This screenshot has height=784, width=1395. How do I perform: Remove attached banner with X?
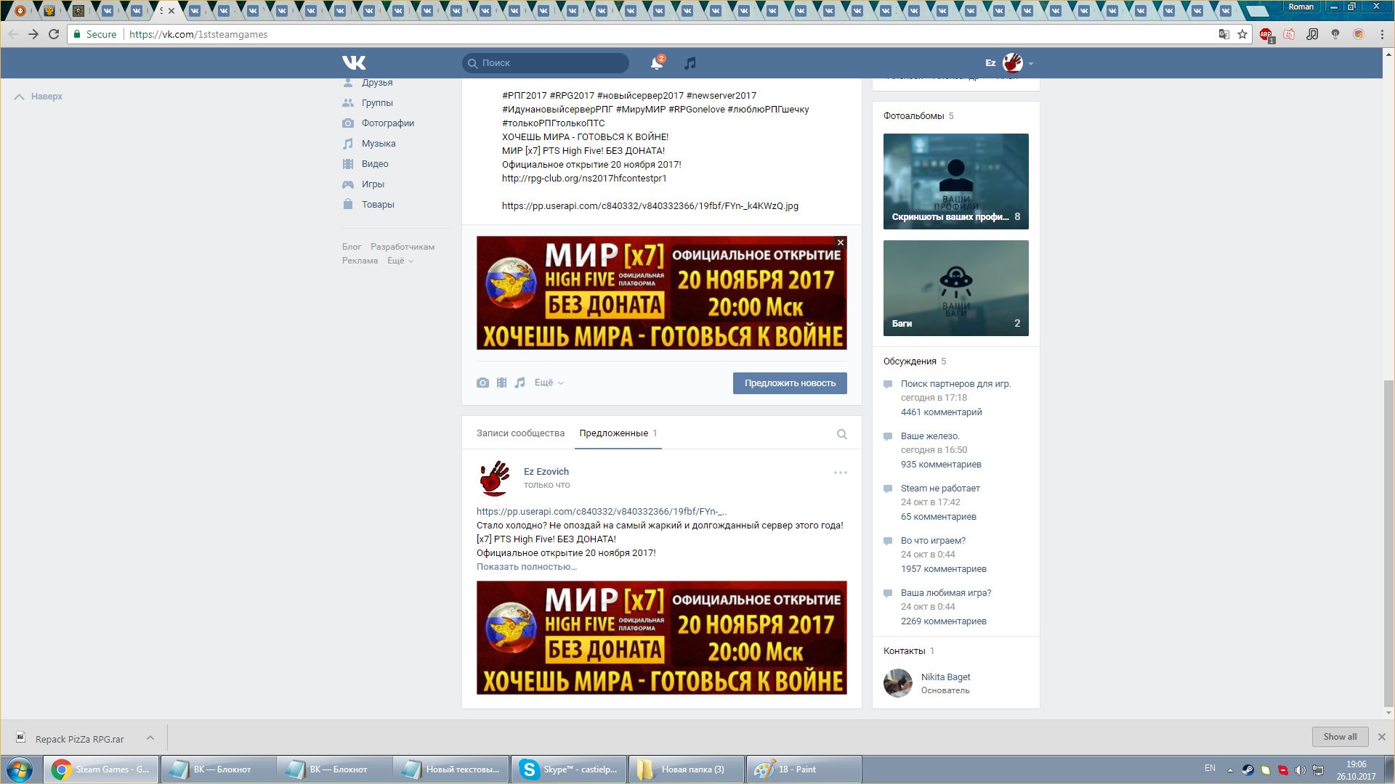pyautogui.click(x=841, y=242)
